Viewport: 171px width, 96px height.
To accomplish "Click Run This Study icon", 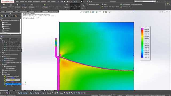I will (x=45, y=5).
